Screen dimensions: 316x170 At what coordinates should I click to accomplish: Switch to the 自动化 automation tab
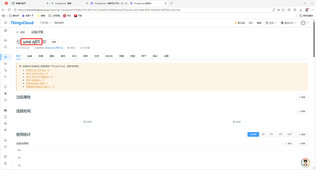tap(109, 56)
